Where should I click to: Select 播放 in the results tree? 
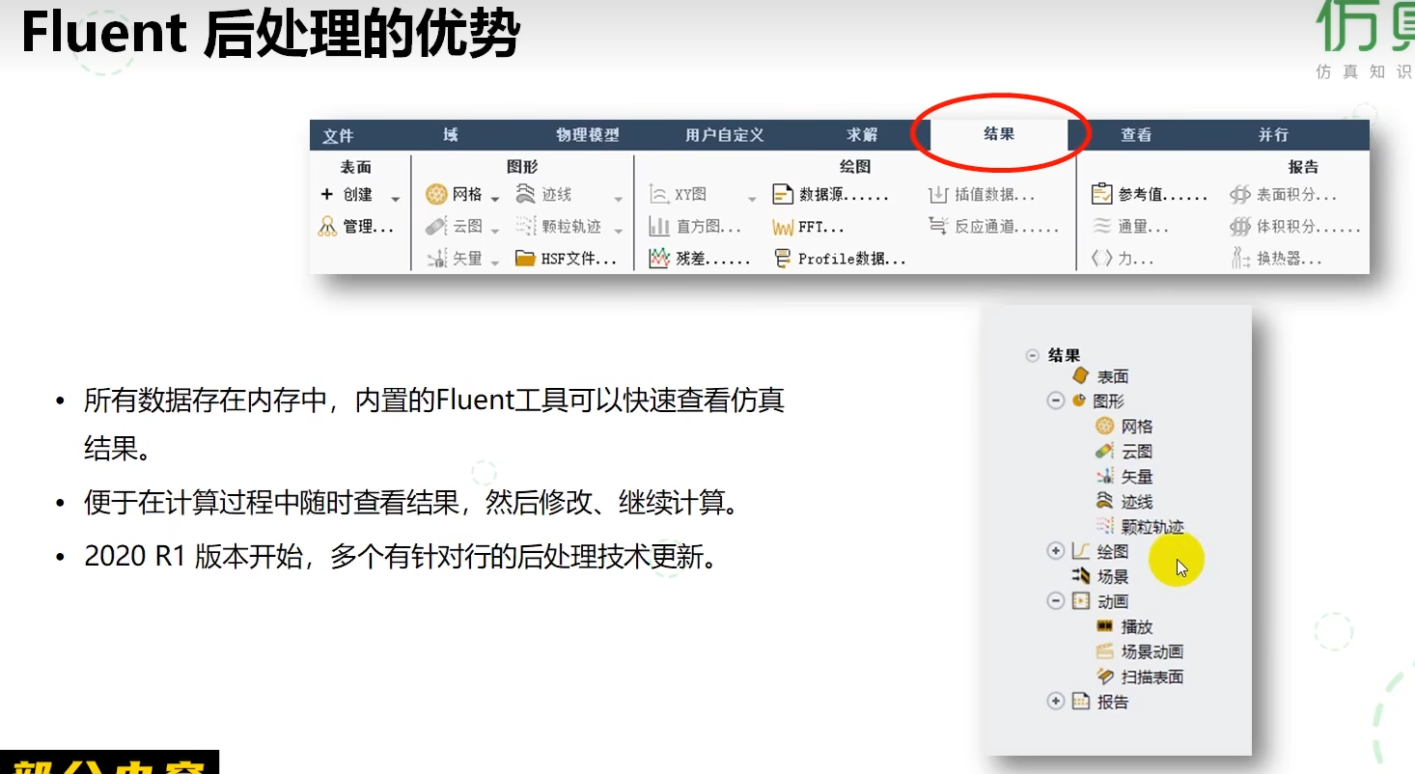pyautogui.click(x=1137, y=627)
